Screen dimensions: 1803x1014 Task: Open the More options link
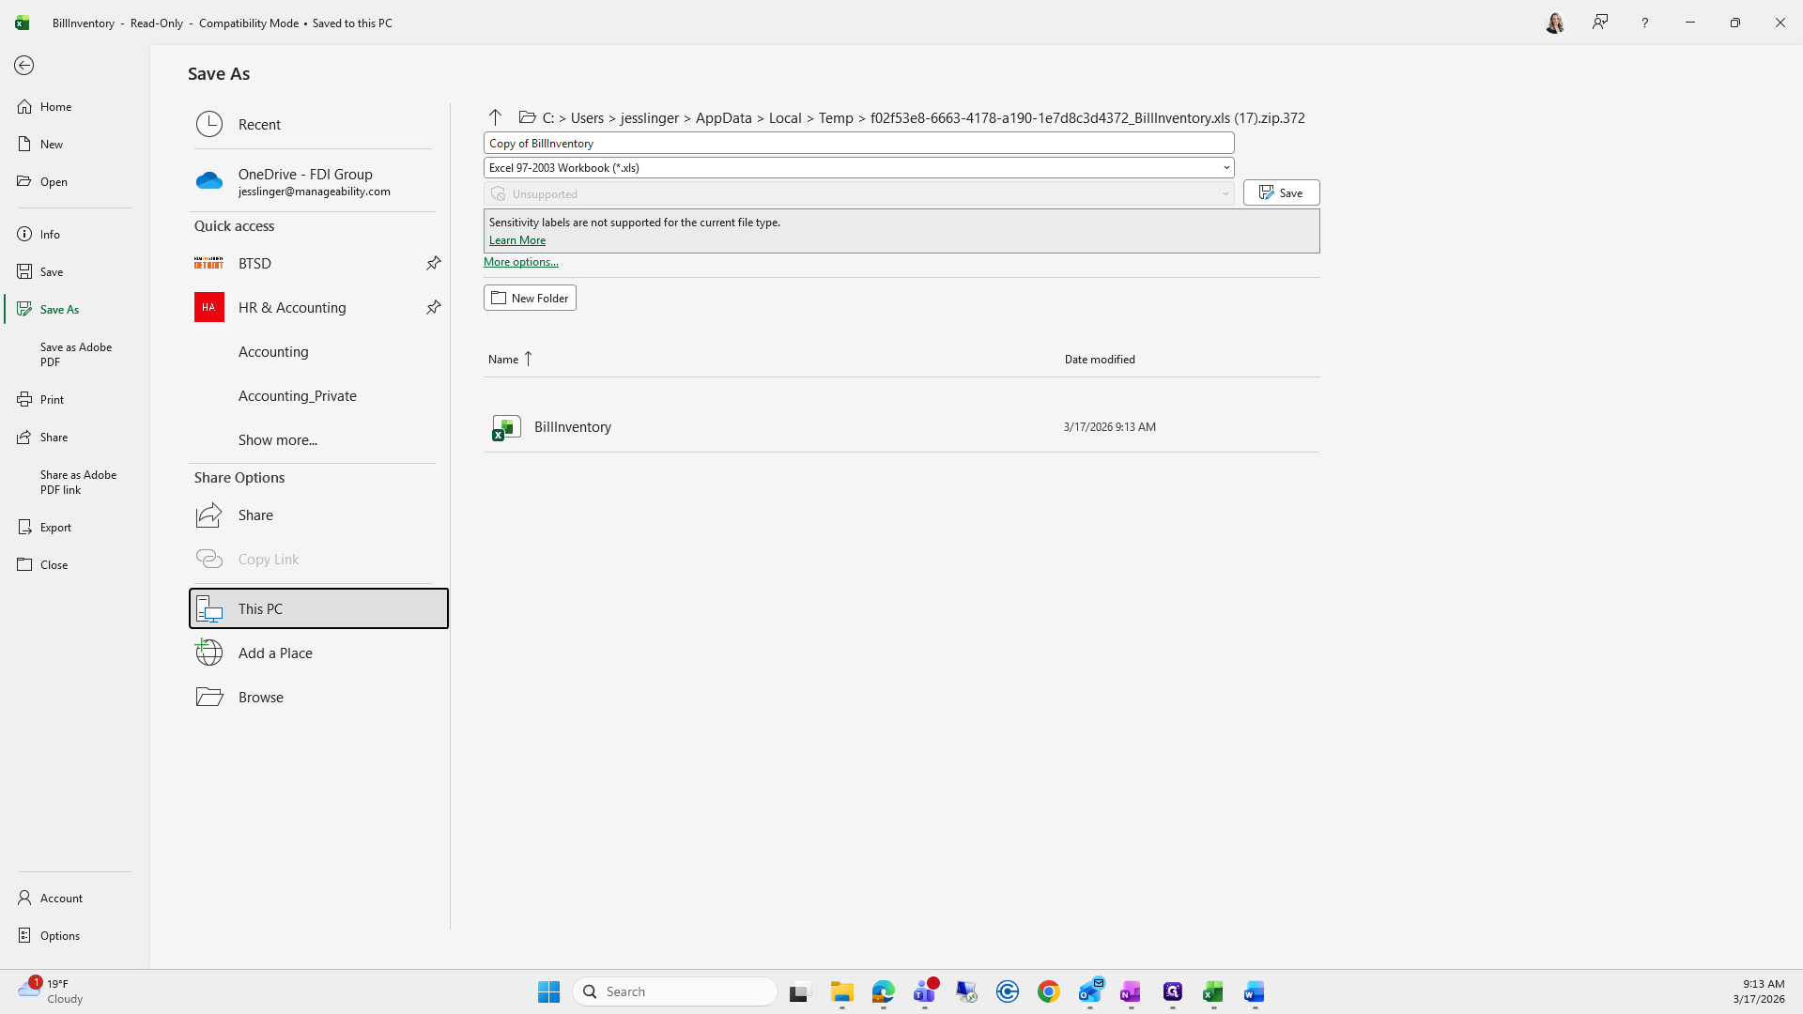coord(520,262)
